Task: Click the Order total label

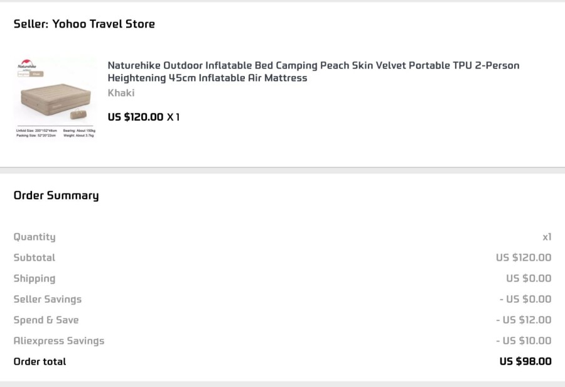Action: pos(40,361)
